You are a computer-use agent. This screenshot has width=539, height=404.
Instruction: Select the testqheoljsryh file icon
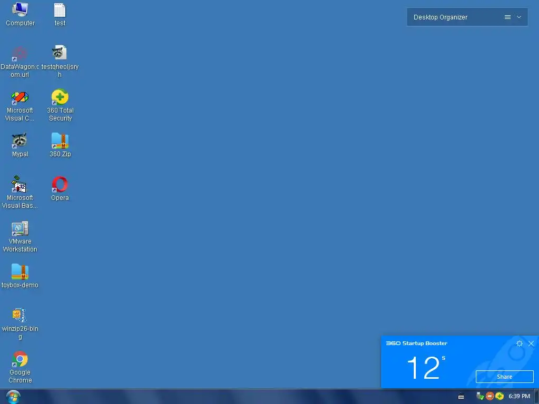click(x=60, y=62)
